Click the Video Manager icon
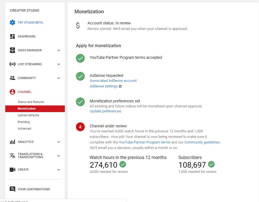Viewport: 259px width, 202px height. 12,50
